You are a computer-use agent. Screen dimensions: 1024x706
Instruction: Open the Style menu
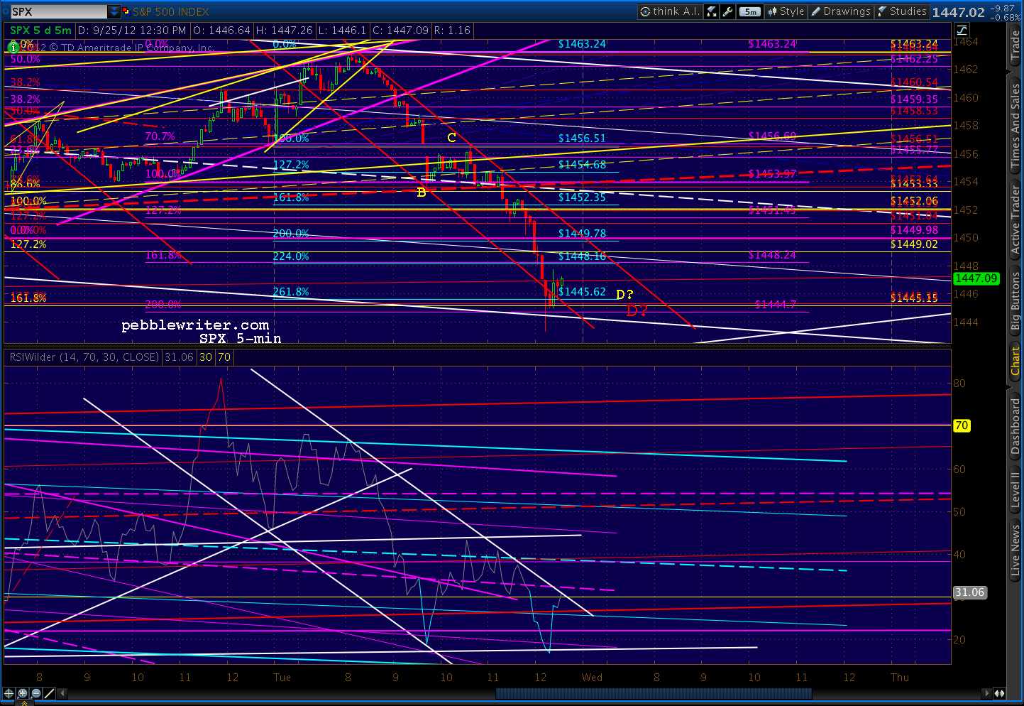pos(786,11)
